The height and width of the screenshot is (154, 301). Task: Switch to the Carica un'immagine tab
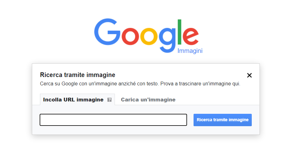148,100
